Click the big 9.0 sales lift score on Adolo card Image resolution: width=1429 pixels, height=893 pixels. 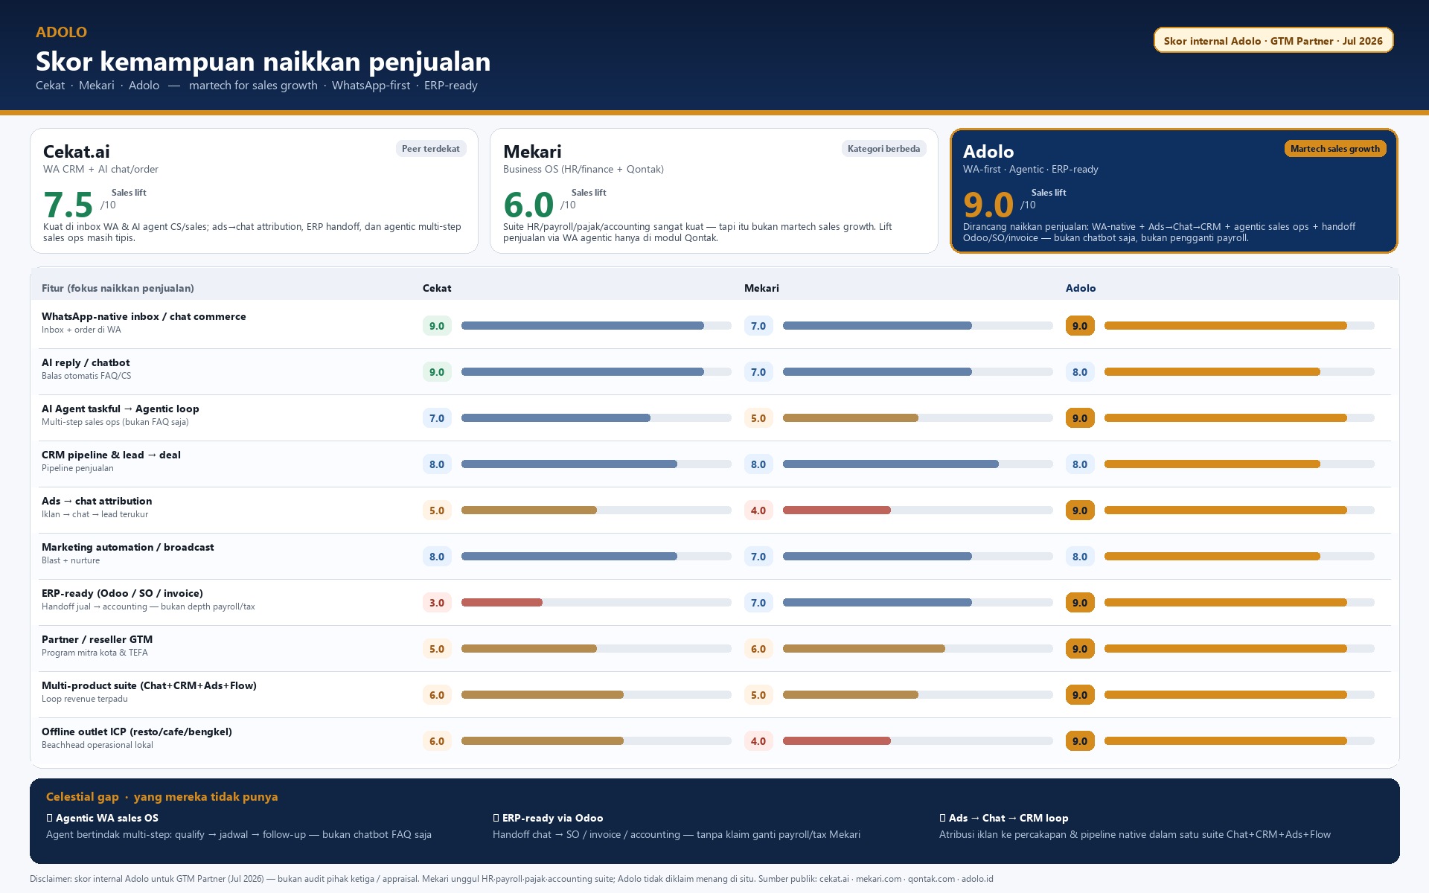(x=988, y=205)
